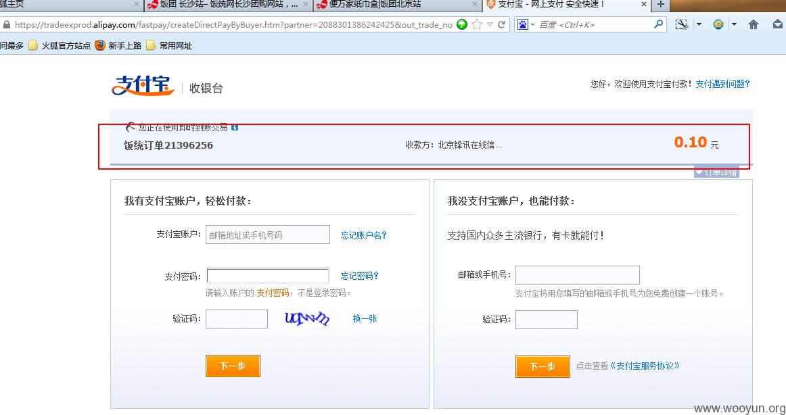This screenshot has height=415, width=786.
Task: Open the 新手上路 Firefox bookmark
Action: pos(118,45)
